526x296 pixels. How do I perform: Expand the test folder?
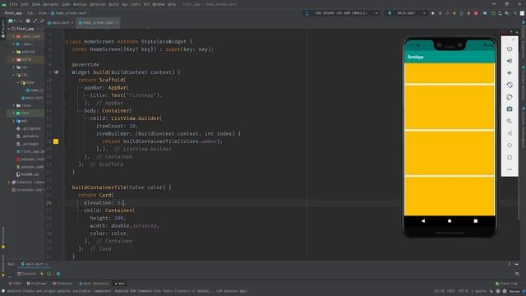coord(14,113)
